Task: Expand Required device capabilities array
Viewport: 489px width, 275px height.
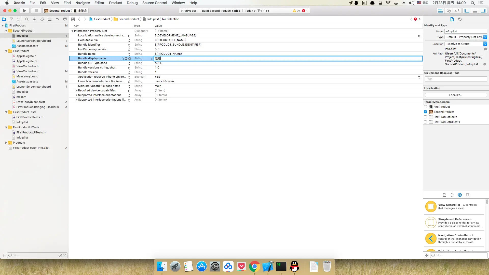Action: 76,90
